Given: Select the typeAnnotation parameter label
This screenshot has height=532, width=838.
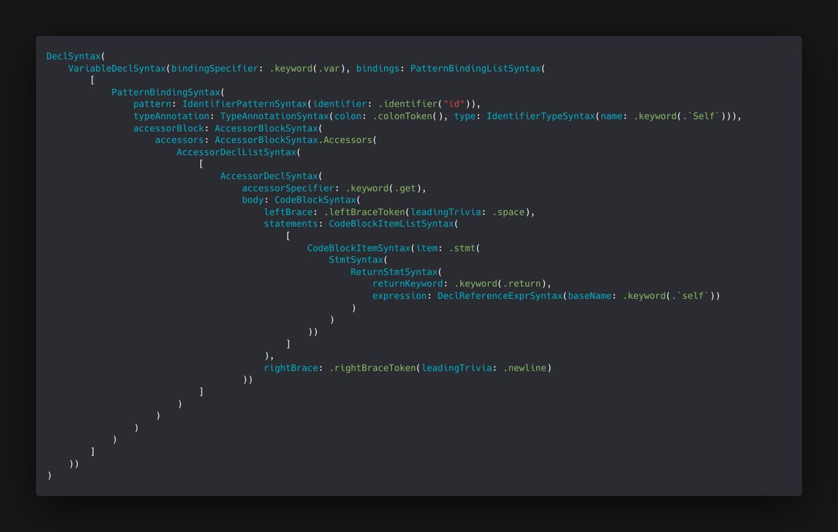Looking at the screenshot, I should point(170,116).
